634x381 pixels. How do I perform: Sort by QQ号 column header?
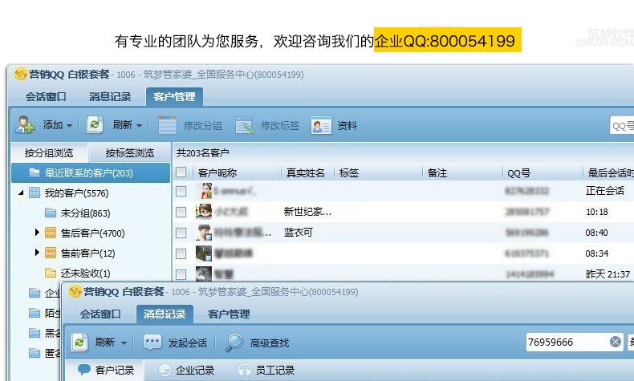(x=518, y=173)
